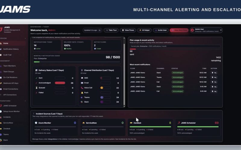241x150 pixels.
Task: Click the Voice Call phone icon
Action: coord(82,88)
